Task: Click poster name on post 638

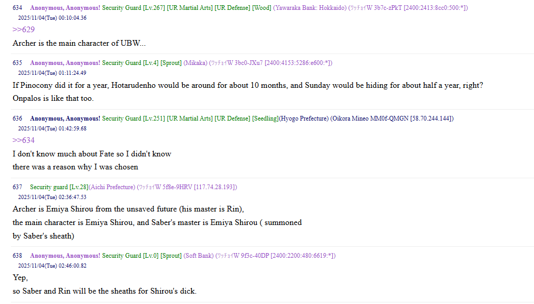Action: pos(65,256)
